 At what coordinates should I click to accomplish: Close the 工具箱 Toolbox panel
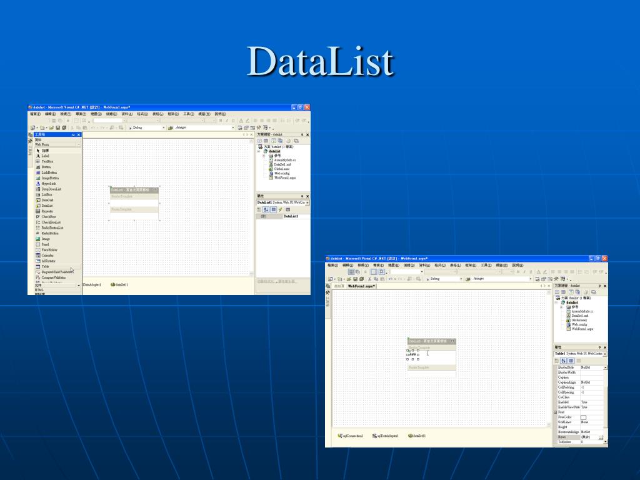click(x=79, y=134)
